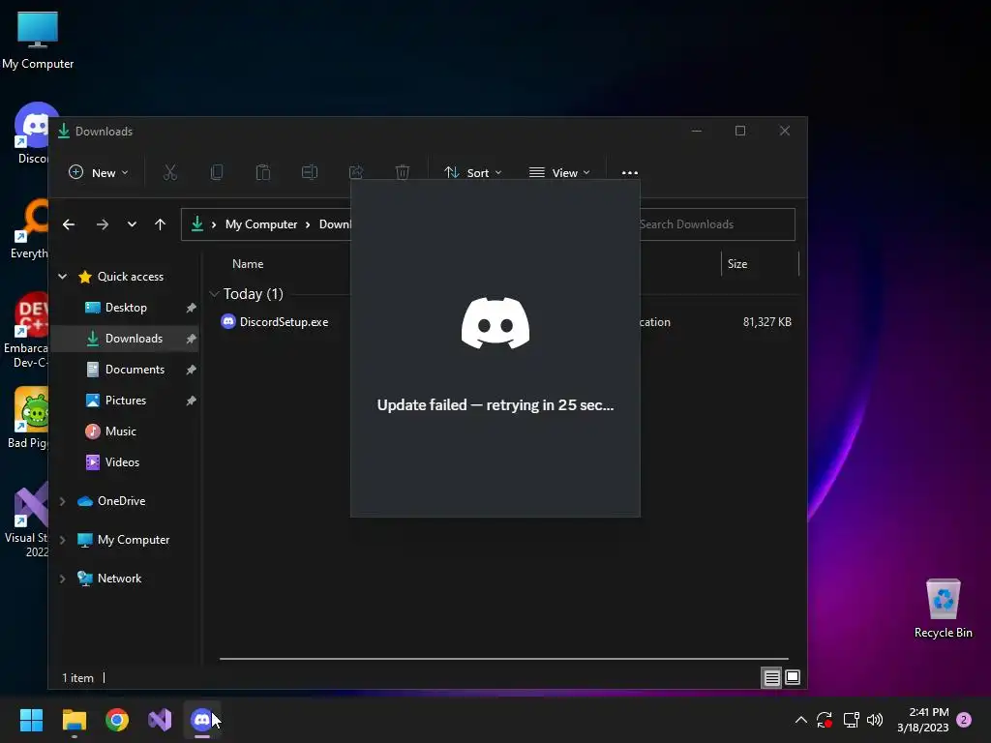Click the Copy icon in toolbar
Viewport: 991px width, 743px height.
(x=216, y=172)
